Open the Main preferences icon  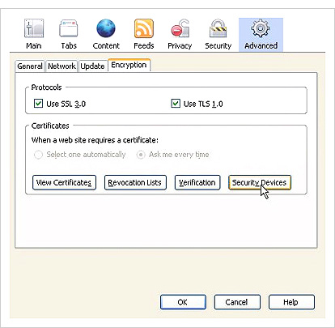click(x=34, y=28)
